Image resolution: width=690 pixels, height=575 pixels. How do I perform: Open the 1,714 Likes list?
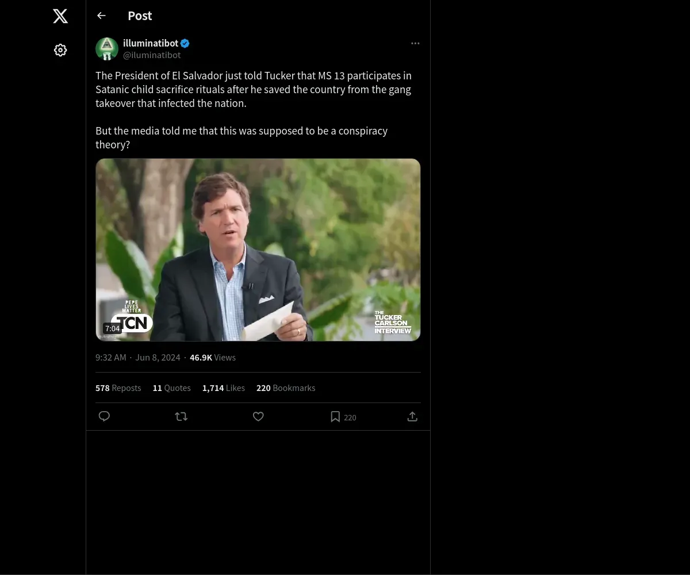pos(223,388)
